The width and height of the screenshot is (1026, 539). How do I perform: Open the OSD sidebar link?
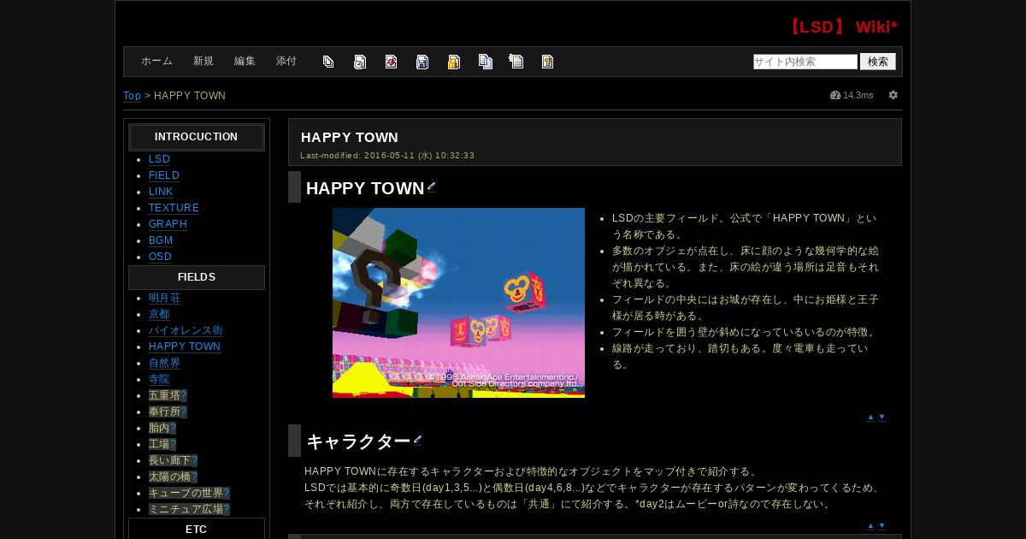(x=160, y=257)
